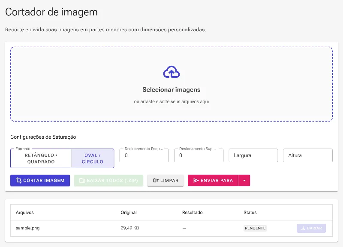This screenshot has height=247, width=343.
Task: Click the folder icon in Baixar Todos
Action: (x=82, y=180)
